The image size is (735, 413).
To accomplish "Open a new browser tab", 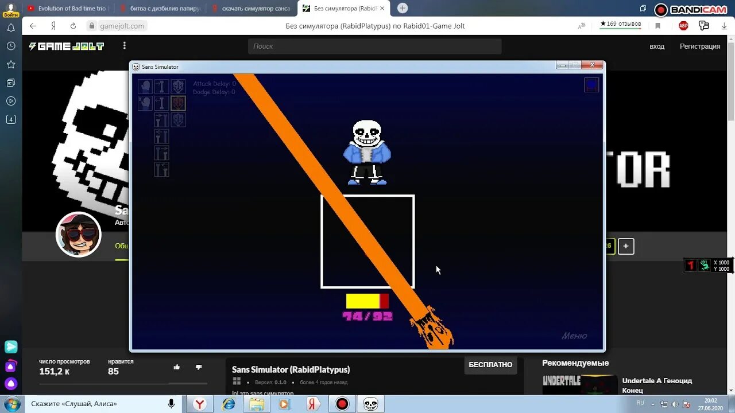I will (x=403, y=8).
